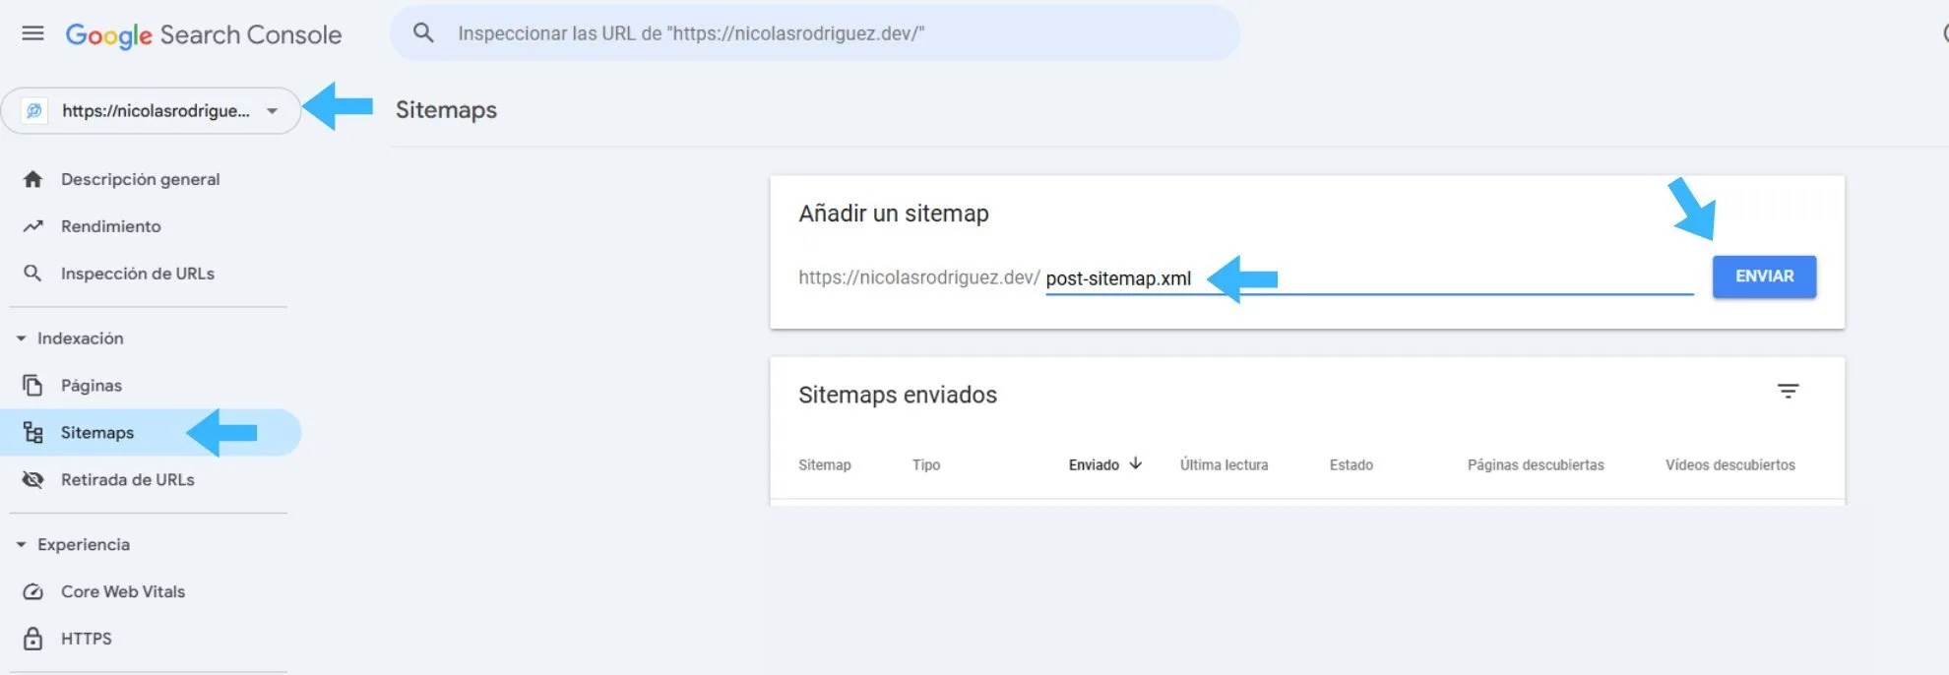Sort by Vídeos descubiertos column

1730,465
